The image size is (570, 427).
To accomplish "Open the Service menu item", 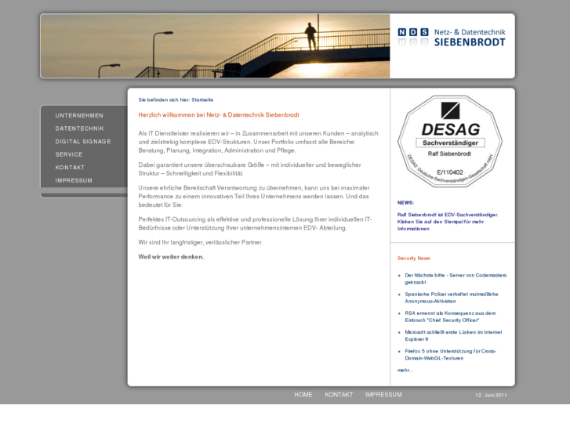I will [x=69, y=154].
